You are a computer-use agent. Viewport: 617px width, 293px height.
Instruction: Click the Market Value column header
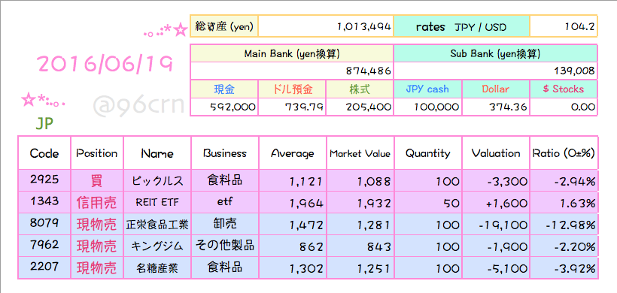pyautogui.click(x=360, y=153)
